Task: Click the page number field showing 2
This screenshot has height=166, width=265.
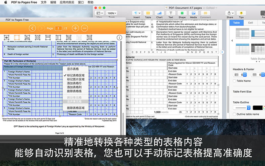Action: coord(58,28)
